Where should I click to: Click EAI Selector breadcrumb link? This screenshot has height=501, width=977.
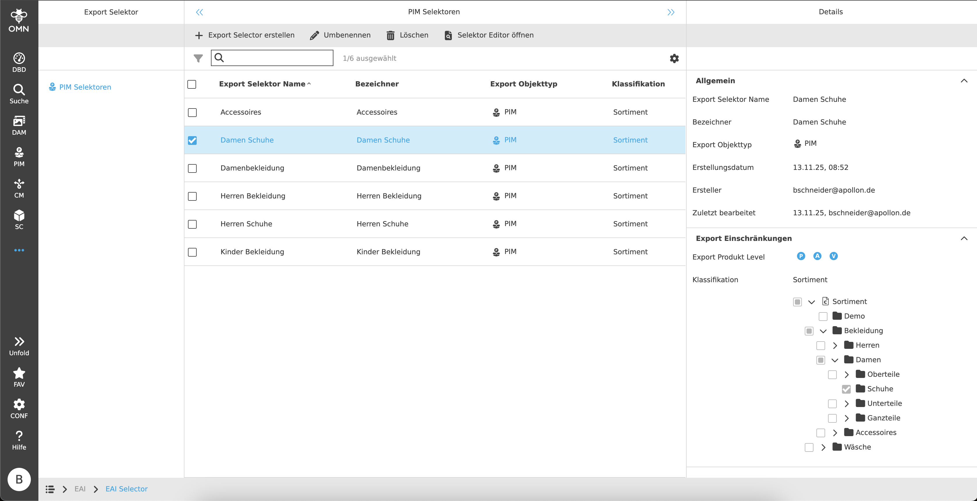(x=126, y=489)
